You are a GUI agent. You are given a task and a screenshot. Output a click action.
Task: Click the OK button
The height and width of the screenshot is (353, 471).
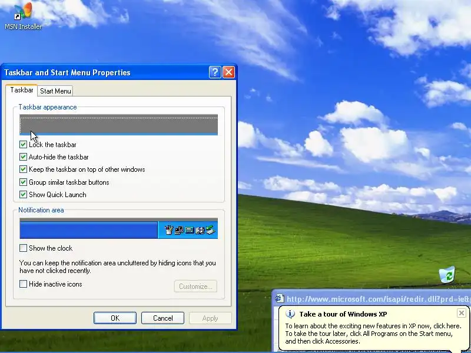[x=115, y=318]
